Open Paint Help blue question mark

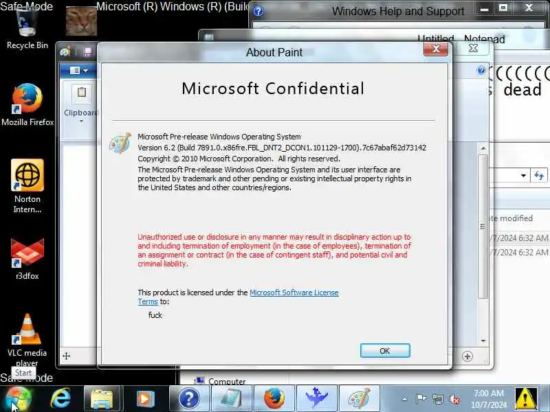[x=481, y=71]
